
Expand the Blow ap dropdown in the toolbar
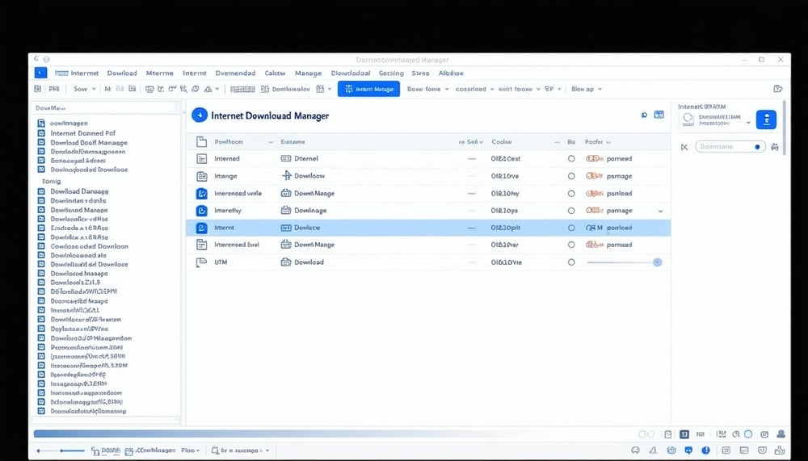click(587, 89)
